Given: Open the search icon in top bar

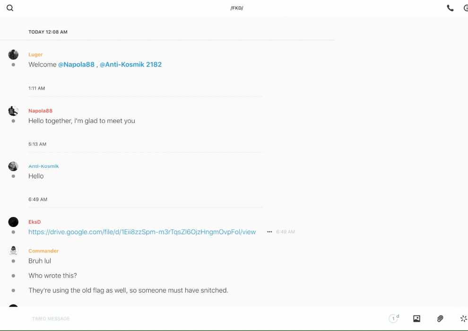Looking at the screenshot, I should [x=10, y=8].
